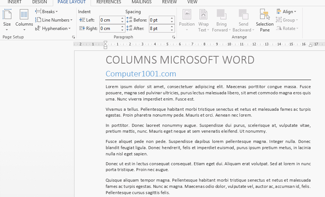Increase Indent Left value with up arrow

pyautogui.click(x=123, y=18)
